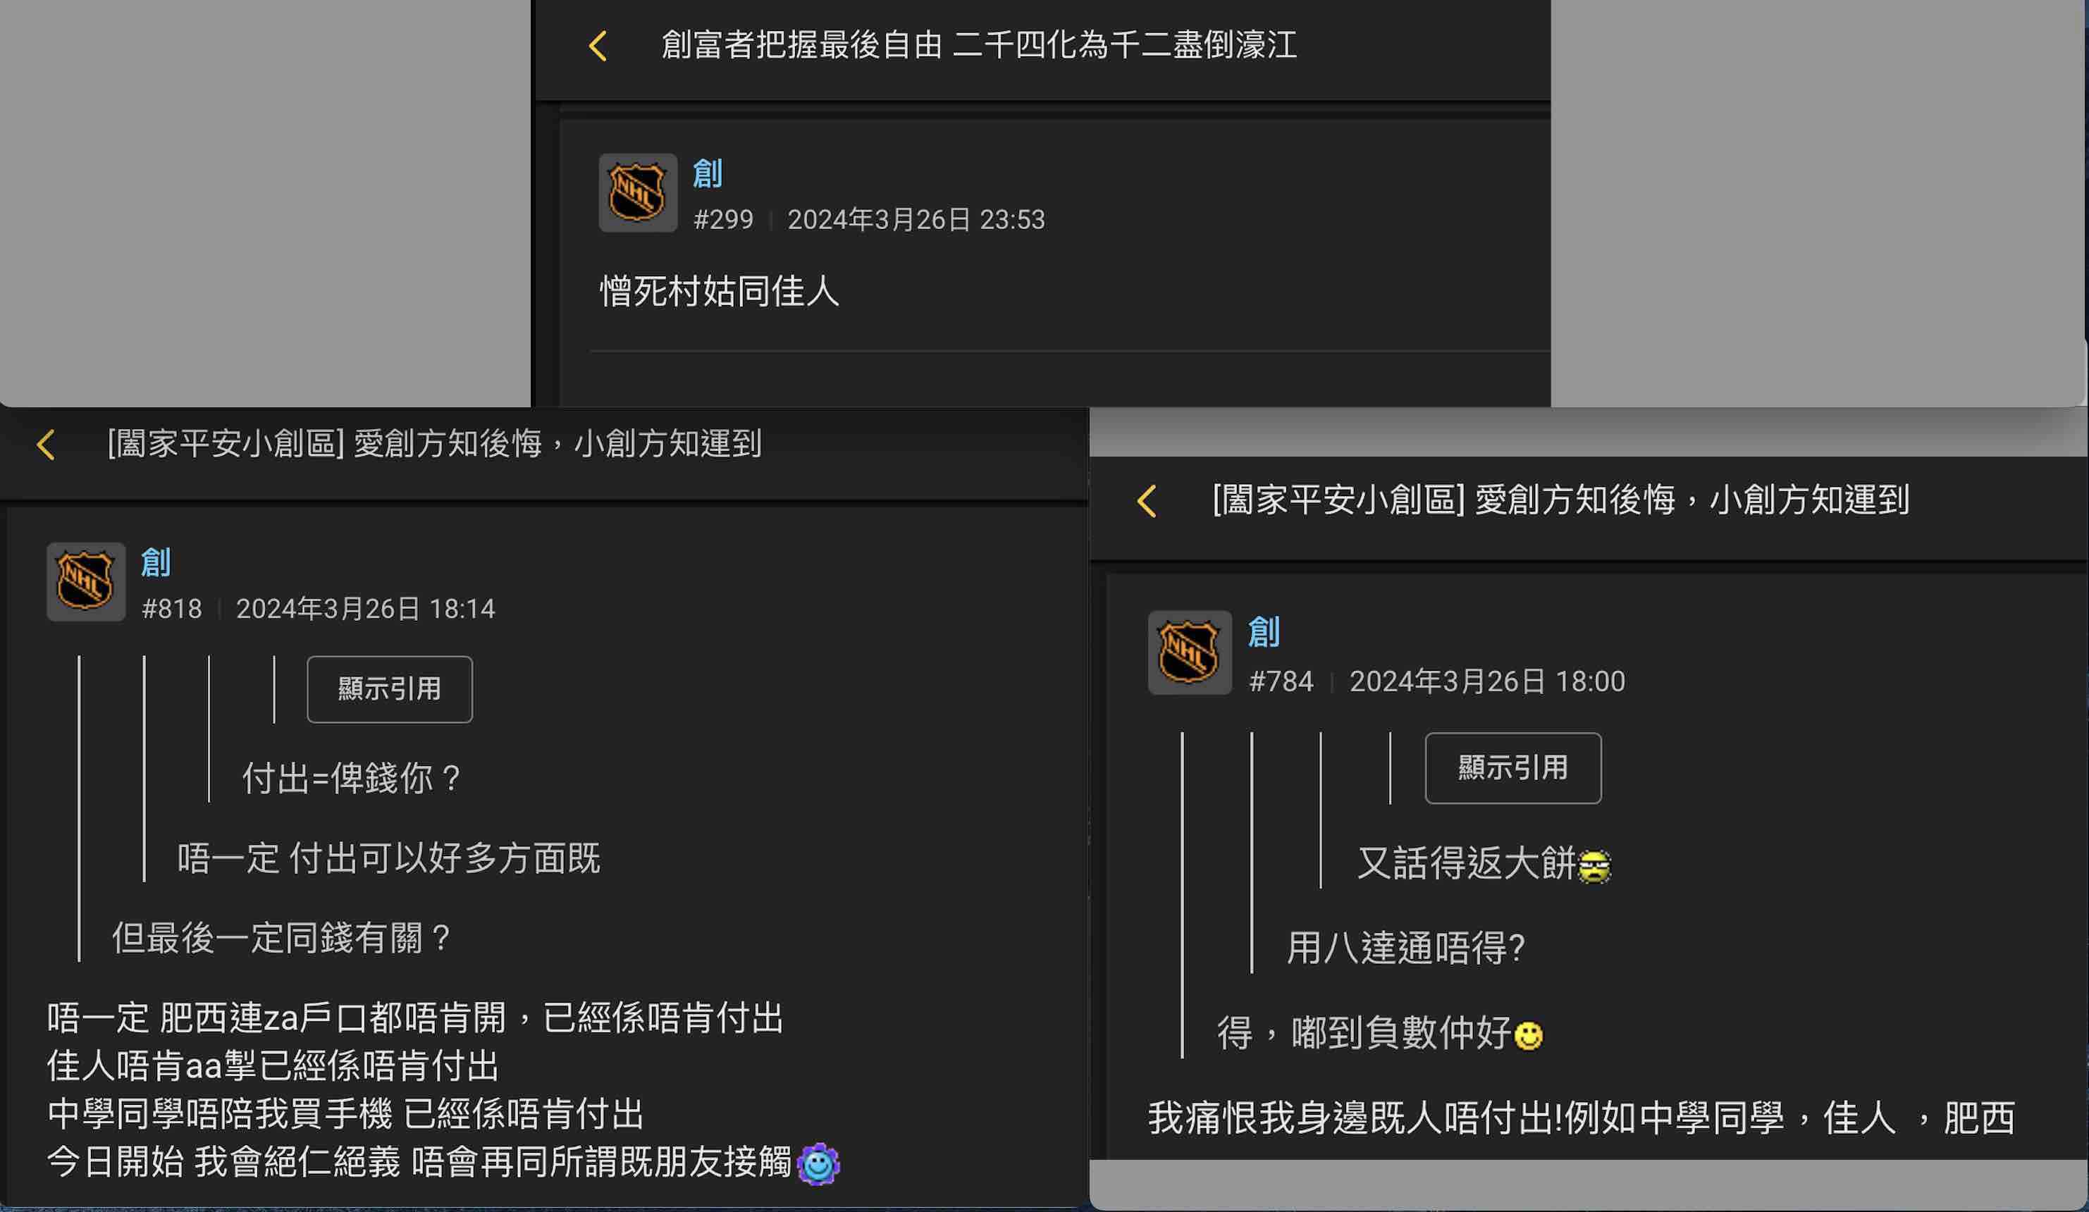This screenshot has width=2089, height=1212.
Task: Click sunglasses emoji after 又話得返大餅
Action: pyautogui.click(x=1594, y=866)
